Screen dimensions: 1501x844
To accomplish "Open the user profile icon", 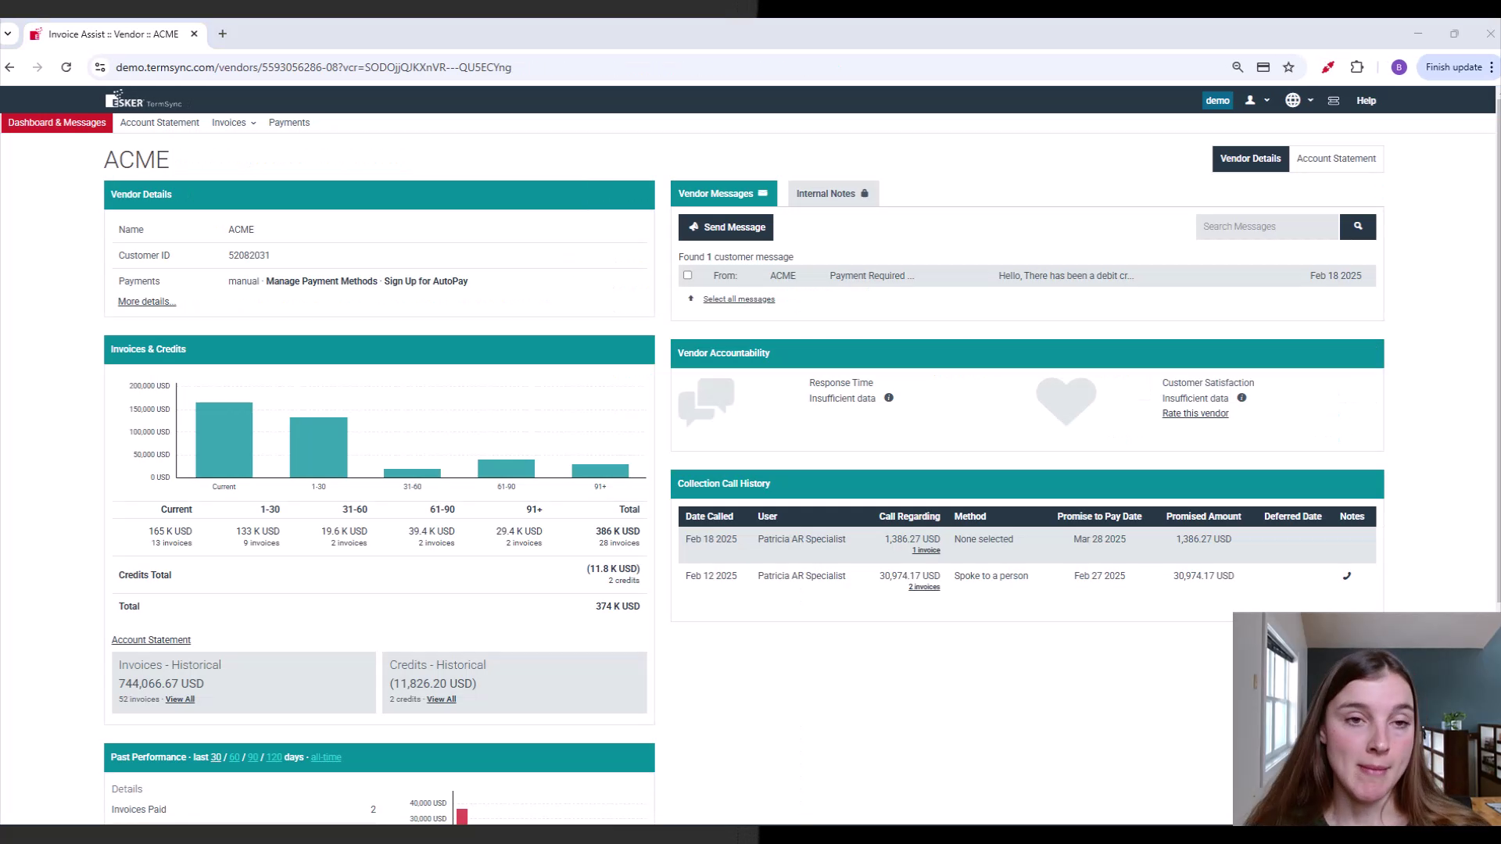I will pos(1249,100).
